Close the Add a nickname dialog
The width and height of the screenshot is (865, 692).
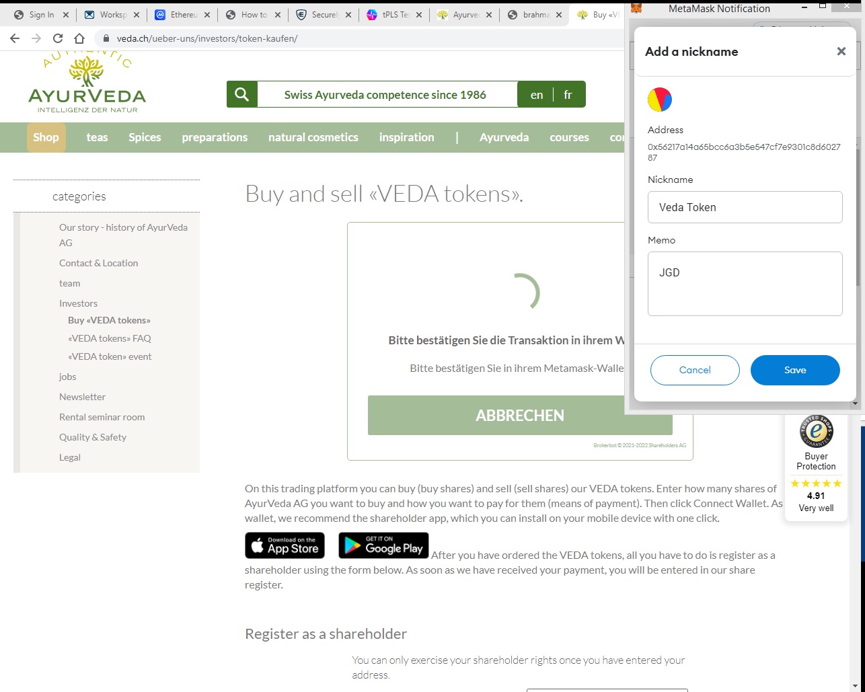coord(841,51)
